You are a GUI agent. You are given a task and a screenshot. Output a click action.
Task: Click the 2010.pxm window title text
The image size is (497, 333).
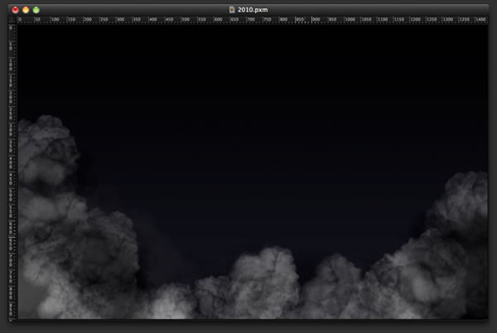pos(253,10)
